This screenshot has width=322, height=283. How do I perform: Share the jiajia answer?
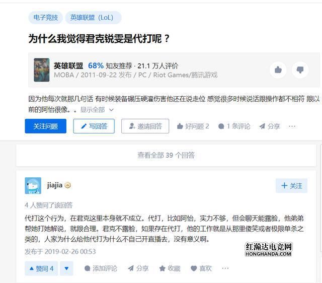click(x=138, y=268)
